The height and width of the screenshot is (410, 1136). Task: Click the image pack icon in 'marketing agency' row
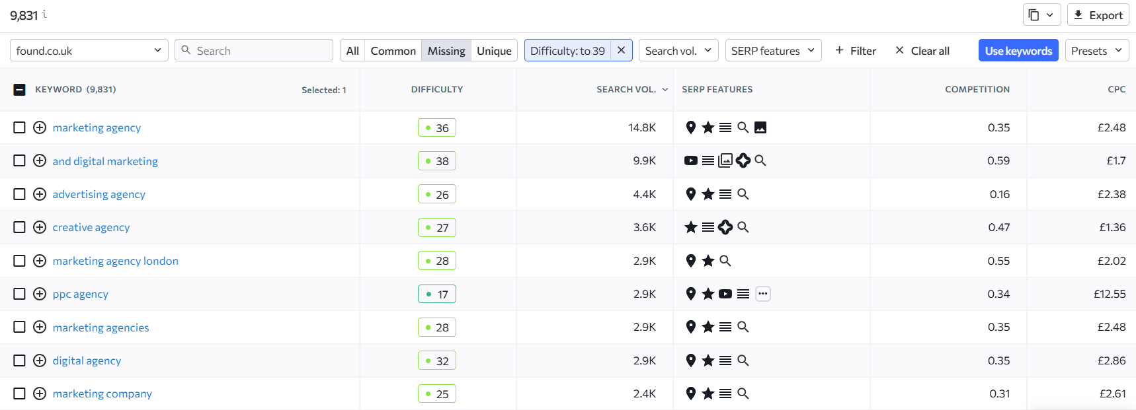[x=760, y=127]
